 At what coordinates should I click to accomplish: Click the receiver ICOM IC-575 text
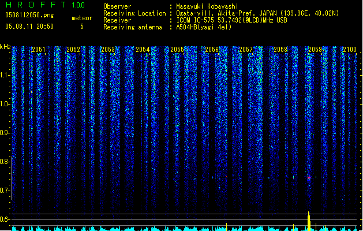(x=231, y=20)
